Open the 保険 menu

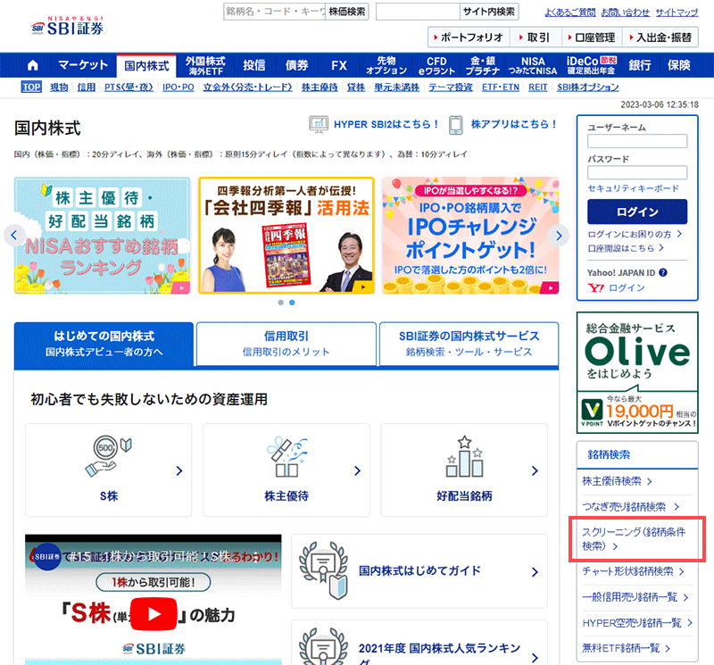(678, 65)
